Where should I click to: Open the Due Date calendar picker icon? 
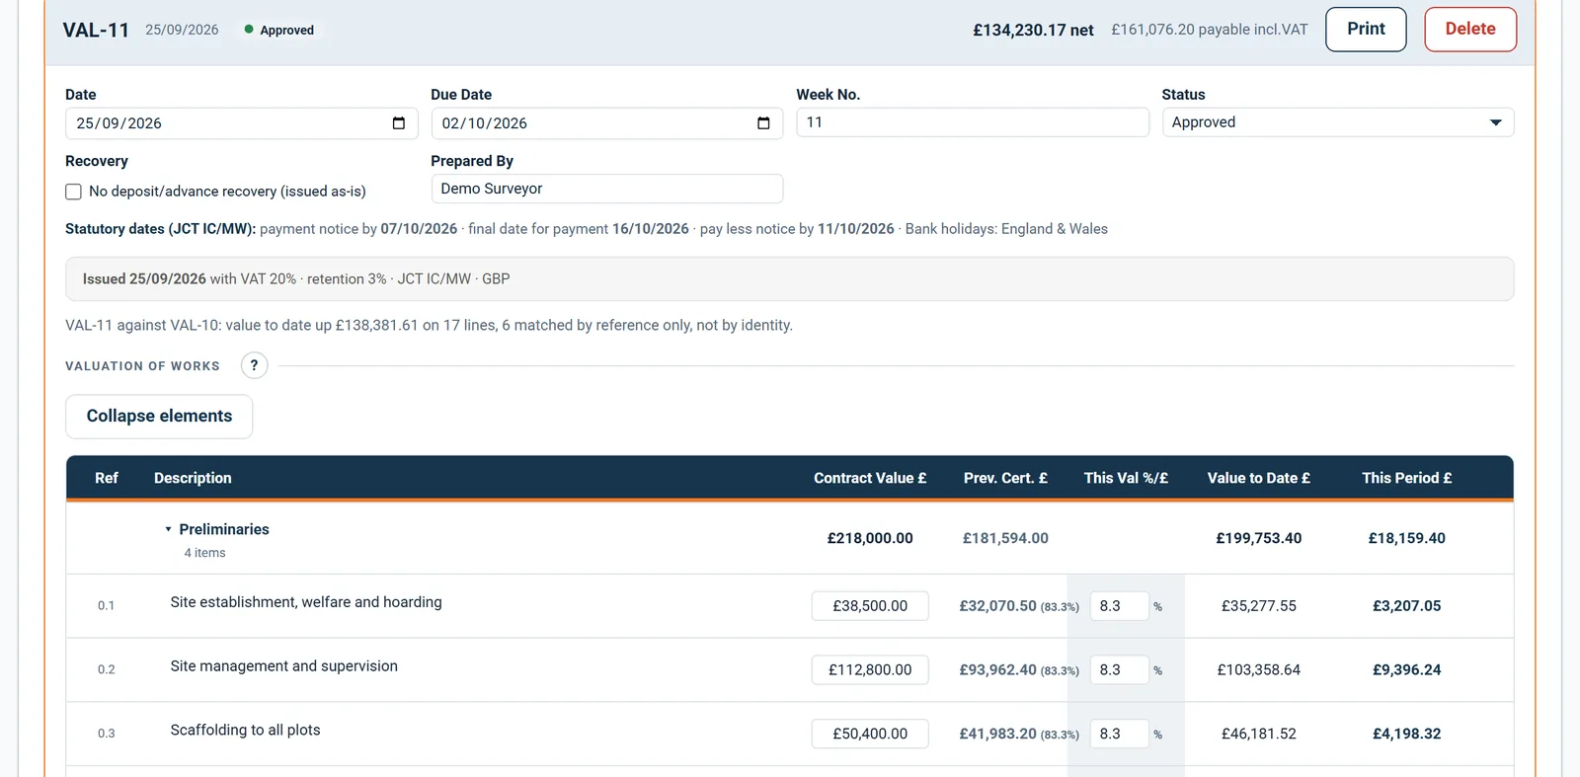tap(763, 123)
